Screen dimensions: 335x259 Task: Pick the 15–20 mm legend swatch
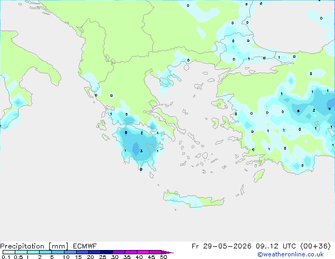[x=82, y=252]
